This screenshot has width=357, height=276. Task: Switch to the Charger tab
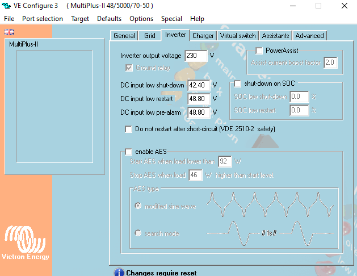tap(203, 36)
